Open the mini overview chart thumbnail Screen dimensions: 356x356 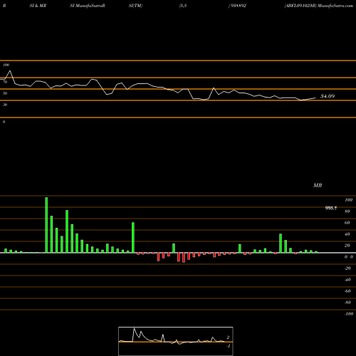click(176, 341)
